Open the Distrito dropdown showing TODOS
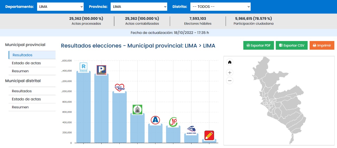The width and height of the screenshot is (337, 148). coord(220,7)
